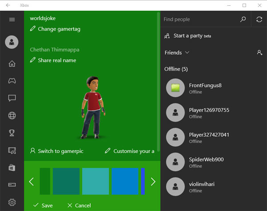This screenshot has width=267, height=211.
Task: Open the globe icon in sidebar
Action: 12,115
